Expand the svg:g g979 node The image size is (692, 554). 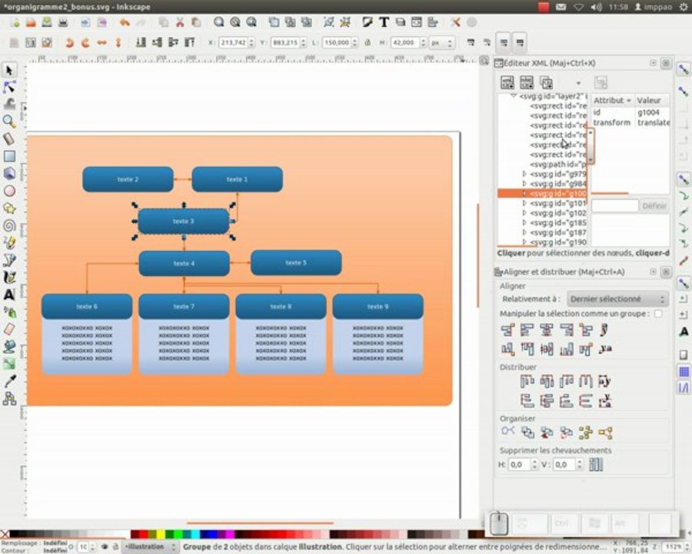pyautogui.click(x=524, y=174)
